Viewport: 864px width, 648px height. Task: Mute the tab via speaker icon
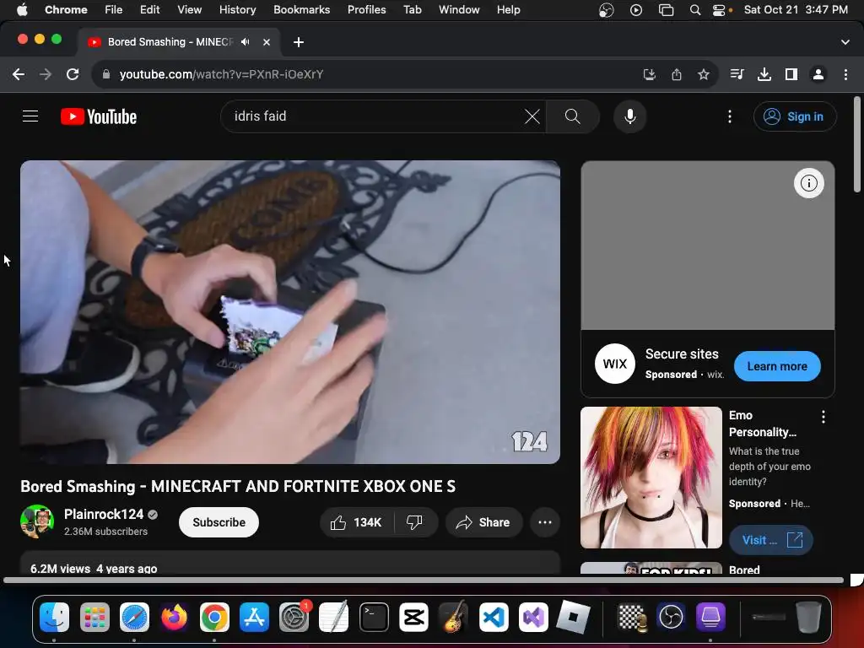[x=246, y=42]
